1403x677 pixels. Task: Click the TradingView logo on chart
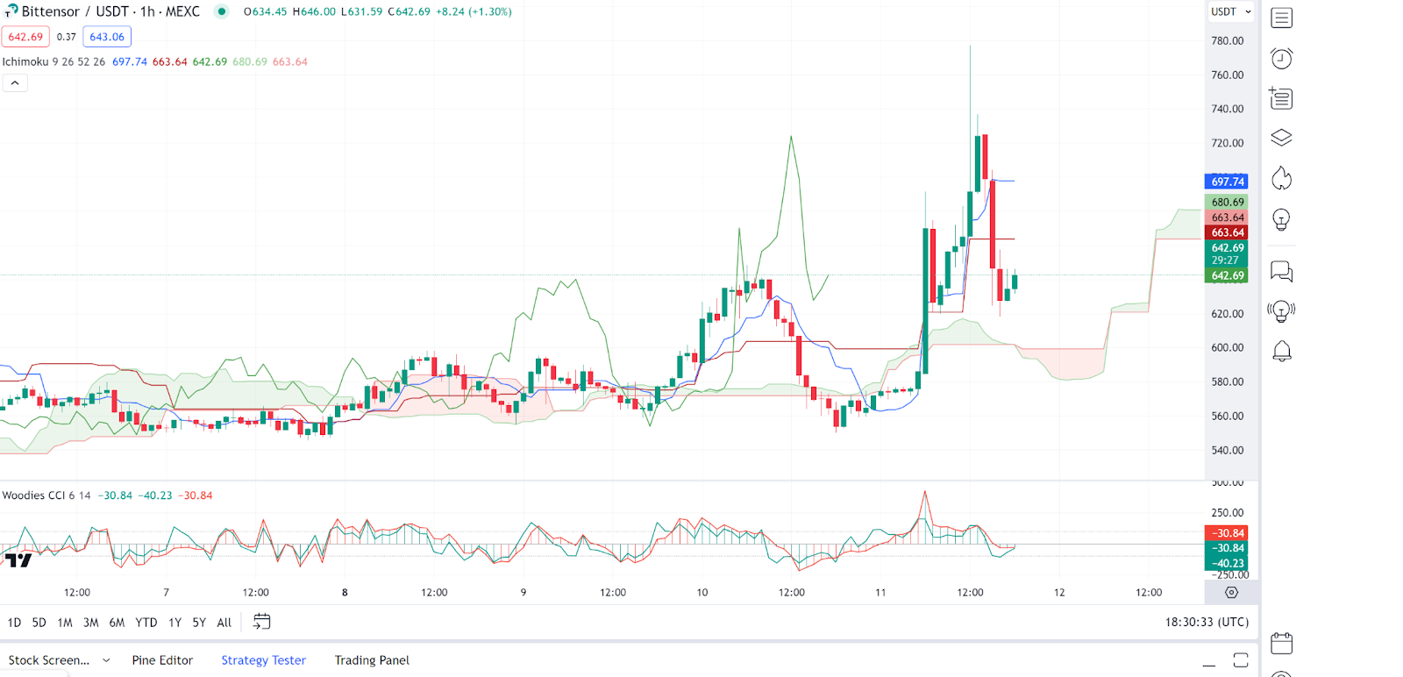pos(18,559)
